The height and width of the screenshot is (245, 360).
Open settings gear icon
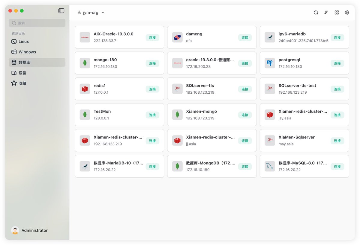pos(347,13)
